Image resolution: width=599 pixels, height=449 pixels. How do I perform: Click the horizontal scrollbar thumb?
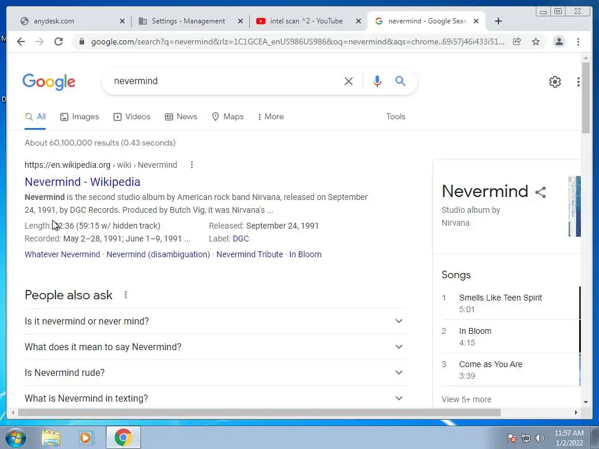[259, 412]
